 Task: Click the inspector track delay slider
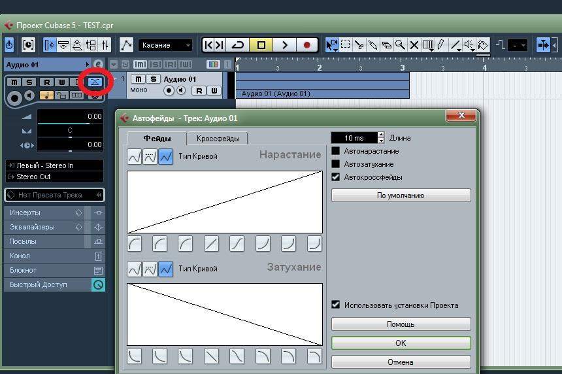click(x=71, y=145)
